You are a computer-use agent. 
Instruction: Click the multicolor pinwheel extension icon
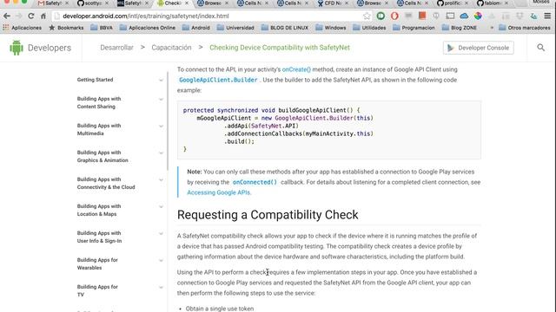pyautogui.click(x=478, y=16)
